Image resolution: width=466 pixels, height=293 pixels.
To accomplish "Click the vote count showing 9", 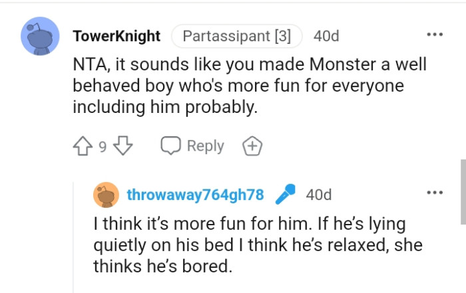I will coord(103,147).
